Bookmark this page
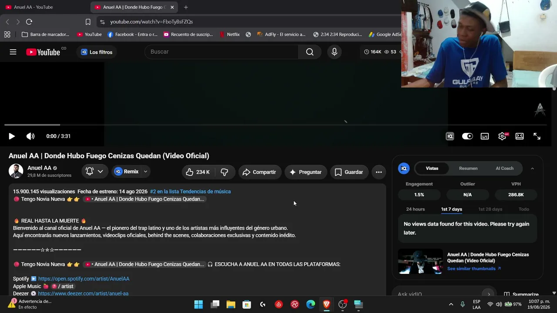 coord(88,22)
